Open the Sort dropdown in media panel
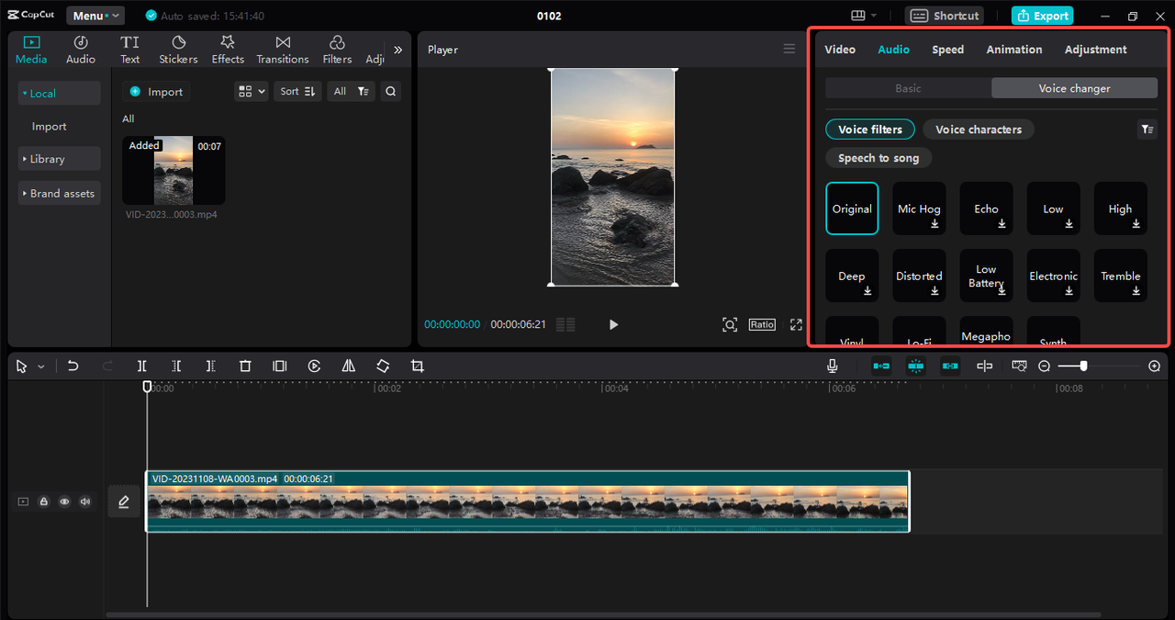Image resolution: width=1175 pixels, height=620 pixels. point(297,91)
